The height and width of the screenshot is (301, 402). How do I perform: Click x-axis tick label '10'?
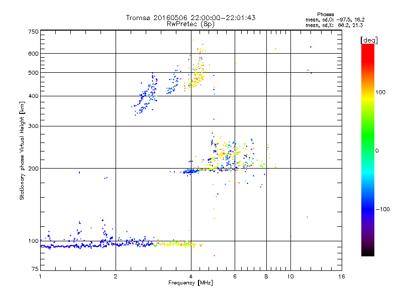pyautogui.click(x=290, y=276)
